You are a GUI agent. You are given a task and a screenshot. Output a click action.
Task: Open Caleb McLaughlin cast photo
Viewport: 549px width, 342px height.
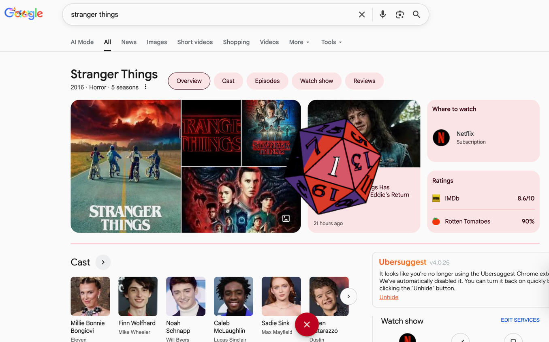coord(233,296)
